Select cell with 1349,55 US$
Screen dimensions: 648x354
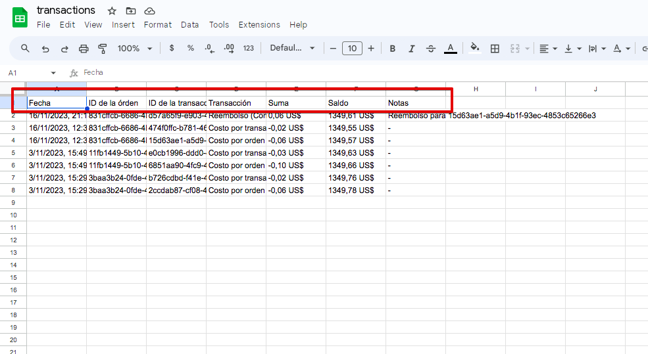[356, 128]
